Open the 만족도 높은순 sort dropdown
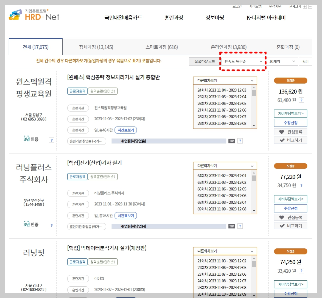The image size is (322, 298). [x=243, y=61]
